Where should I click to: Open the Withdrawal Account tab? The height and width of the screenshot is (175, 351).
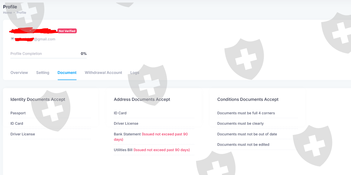coord(103,73)
